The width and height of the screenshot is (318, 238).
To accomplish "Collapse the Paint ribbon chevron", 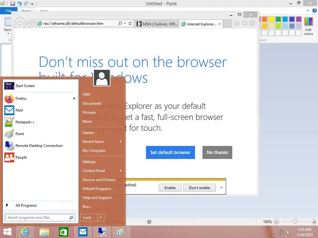I will pos(308,11).
